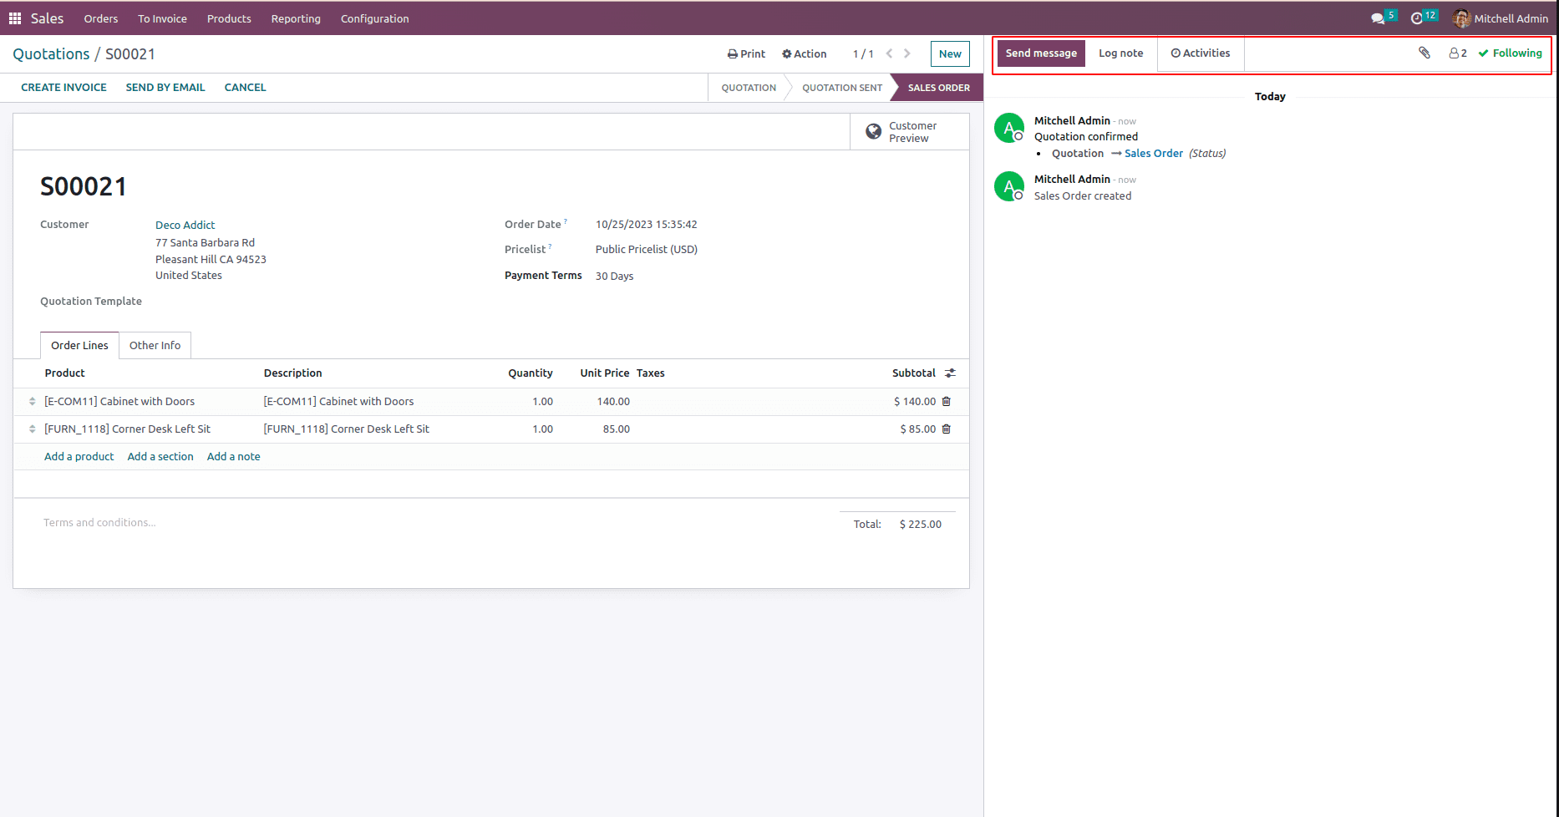Click Terms and conditions text area

point(99,523)
